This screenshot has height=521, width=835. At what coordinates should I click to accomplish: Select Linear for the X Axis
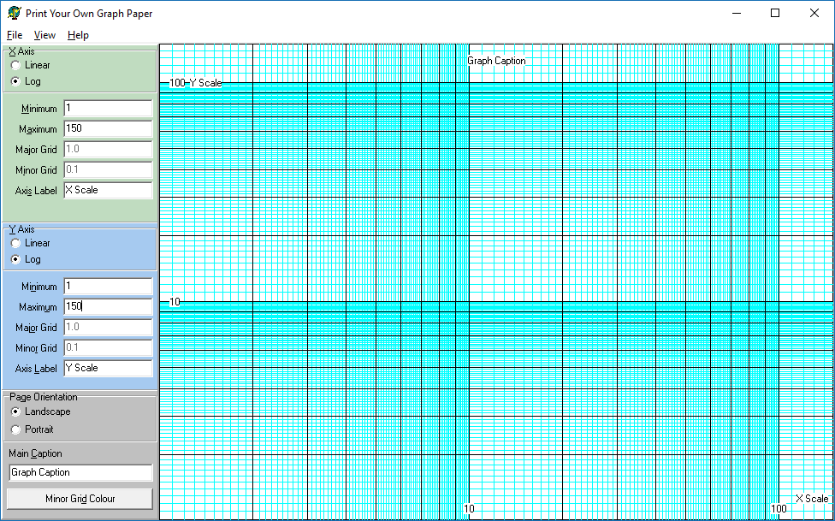tap(16, 65)
